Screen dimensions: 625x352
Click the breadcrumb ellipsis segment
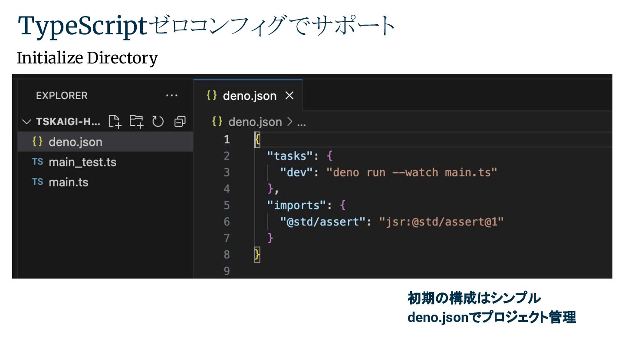pos(301,123)
